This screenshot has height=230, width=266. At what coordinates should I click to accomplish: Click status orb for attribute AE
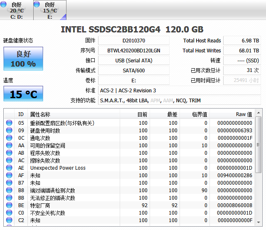pyautogui.click(x=9, y=168)
